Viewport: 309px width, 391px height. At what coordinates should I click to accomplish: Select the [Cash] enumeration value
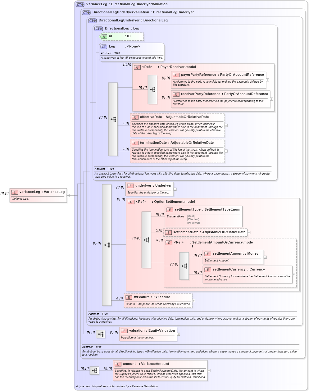pyautogui.click(x=191, y=216)
